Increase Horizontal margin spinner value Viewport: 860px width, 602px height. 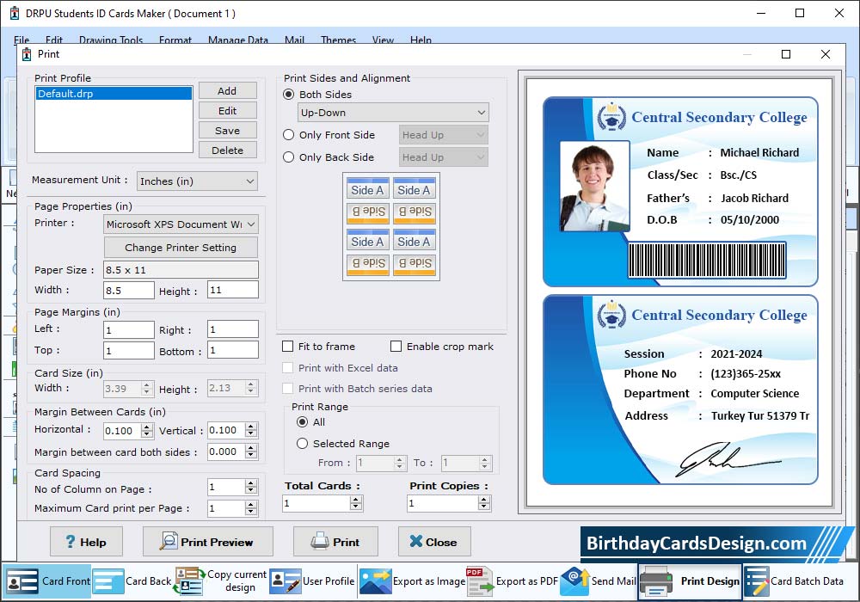(146, 427)
